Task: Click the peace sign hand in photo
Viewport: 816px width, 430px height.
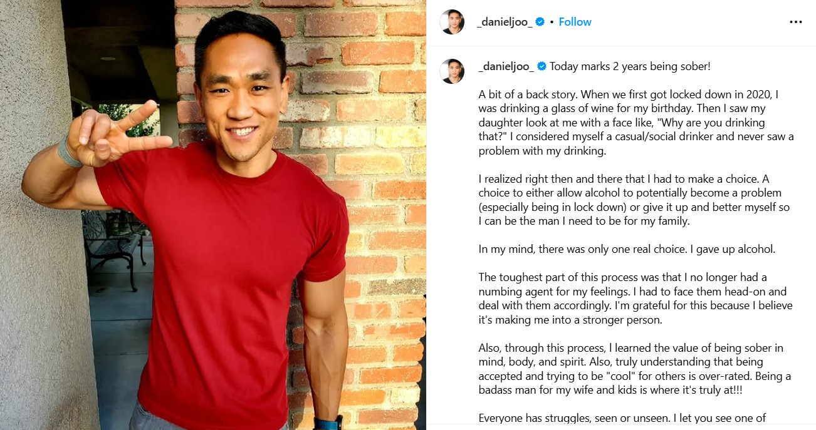Action: tap(116, 134)
